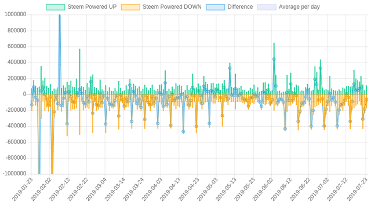Select the -200000 y-axis label
This screenshot has height=209, width=371.
pyautogui.click(x=16, y=110)
